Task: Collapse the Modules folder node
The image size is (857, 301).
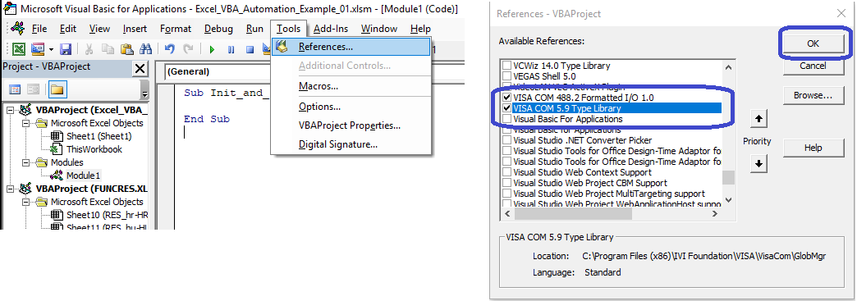Action: (x=25, y=162)
